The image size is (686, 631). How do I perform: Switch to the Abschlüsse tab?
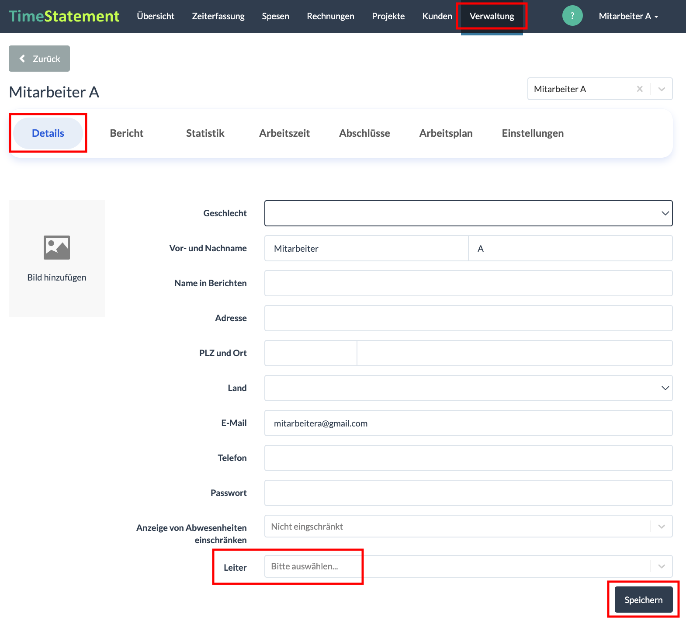(x=364, y=133)
